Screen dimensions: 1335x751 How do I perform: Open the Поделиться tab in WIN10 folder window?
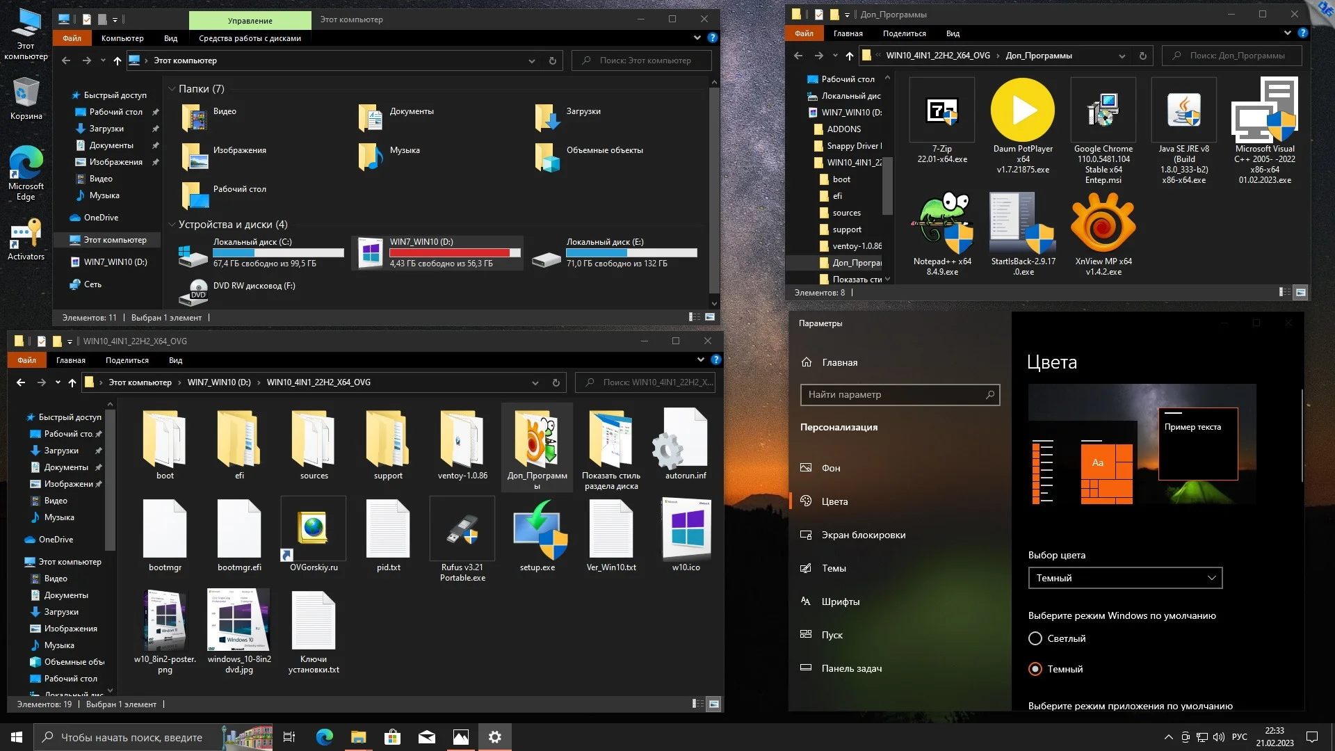coord(127,360)
